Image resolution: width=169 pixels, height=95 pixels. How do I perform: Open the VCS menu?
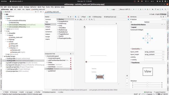[x=52, y=7]
